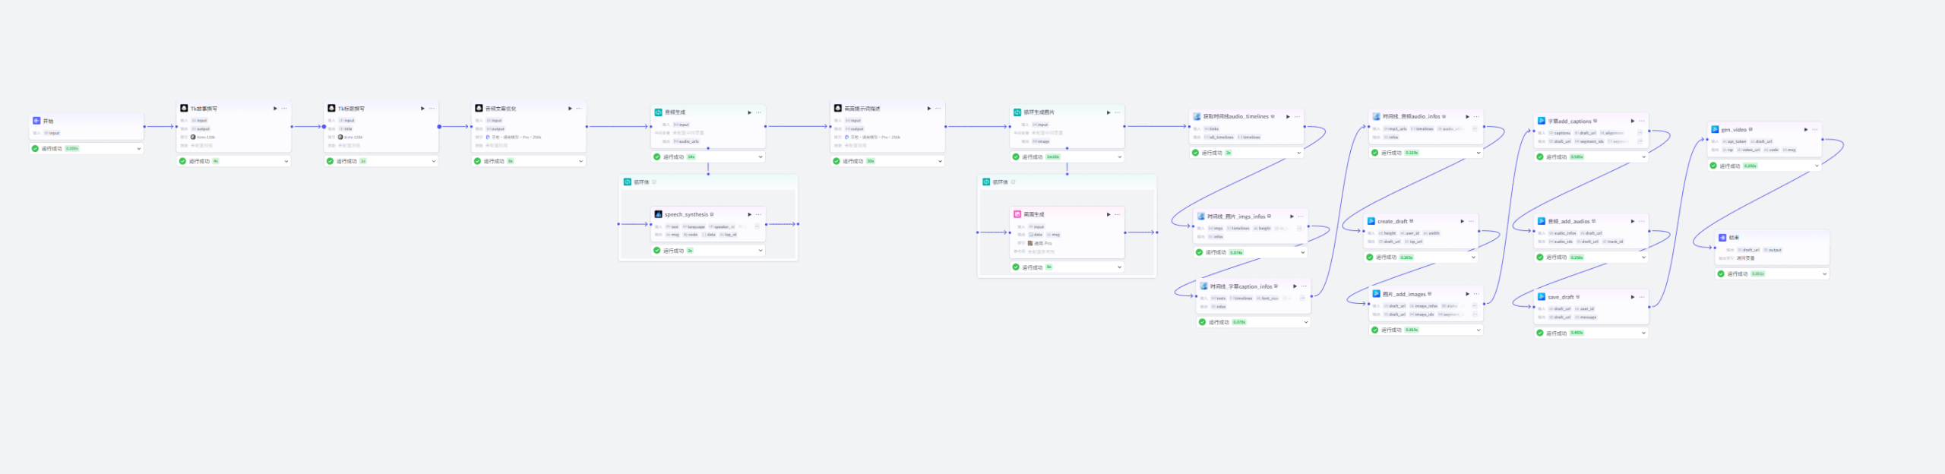Click the create_draft plugin icon
The width and height of the screenshot is (1945, 474).
pyautogui.click(x=1371, y=221)
